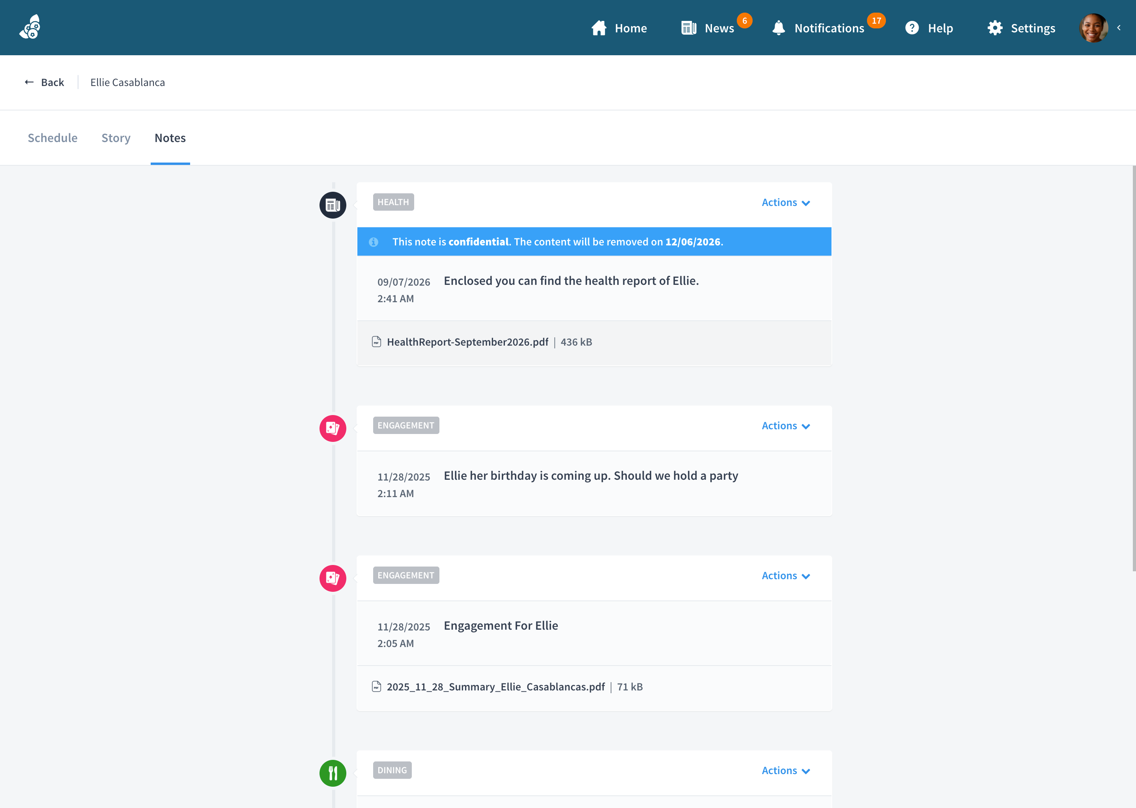1136x808 pixels.
Task: Click the DINING category tag
Action: coord(392,770)
